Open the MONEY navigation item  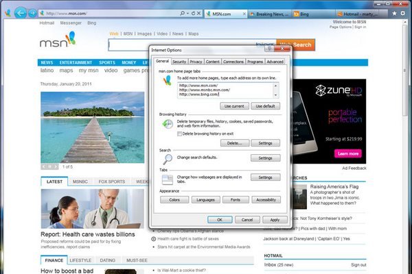pos(129,62)
